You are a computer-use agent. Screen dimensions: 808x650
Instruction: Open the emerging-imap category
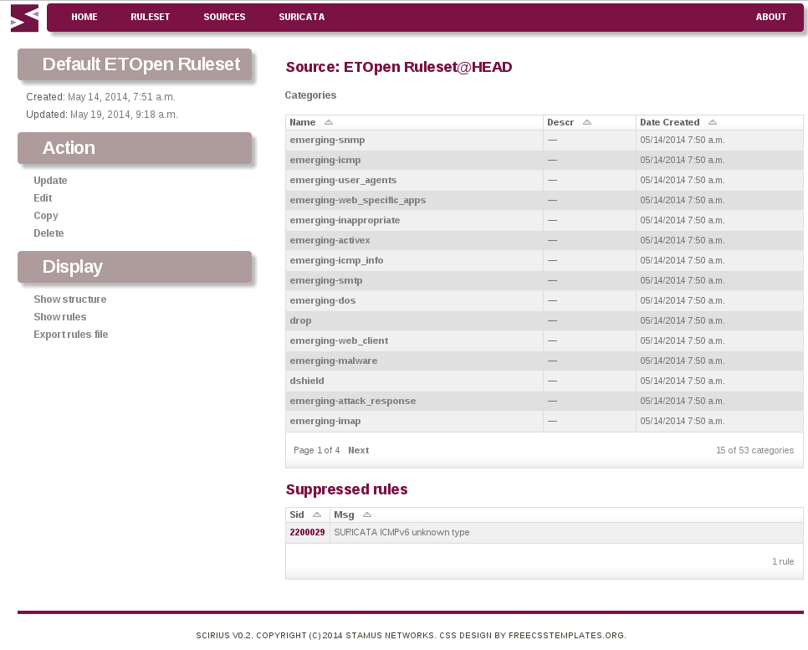coord(325,421)
